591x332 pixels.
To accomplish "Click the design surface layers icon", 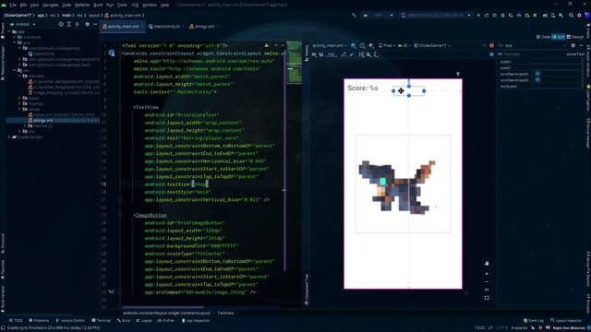I will pyautogui.click(x=353, y=45).
